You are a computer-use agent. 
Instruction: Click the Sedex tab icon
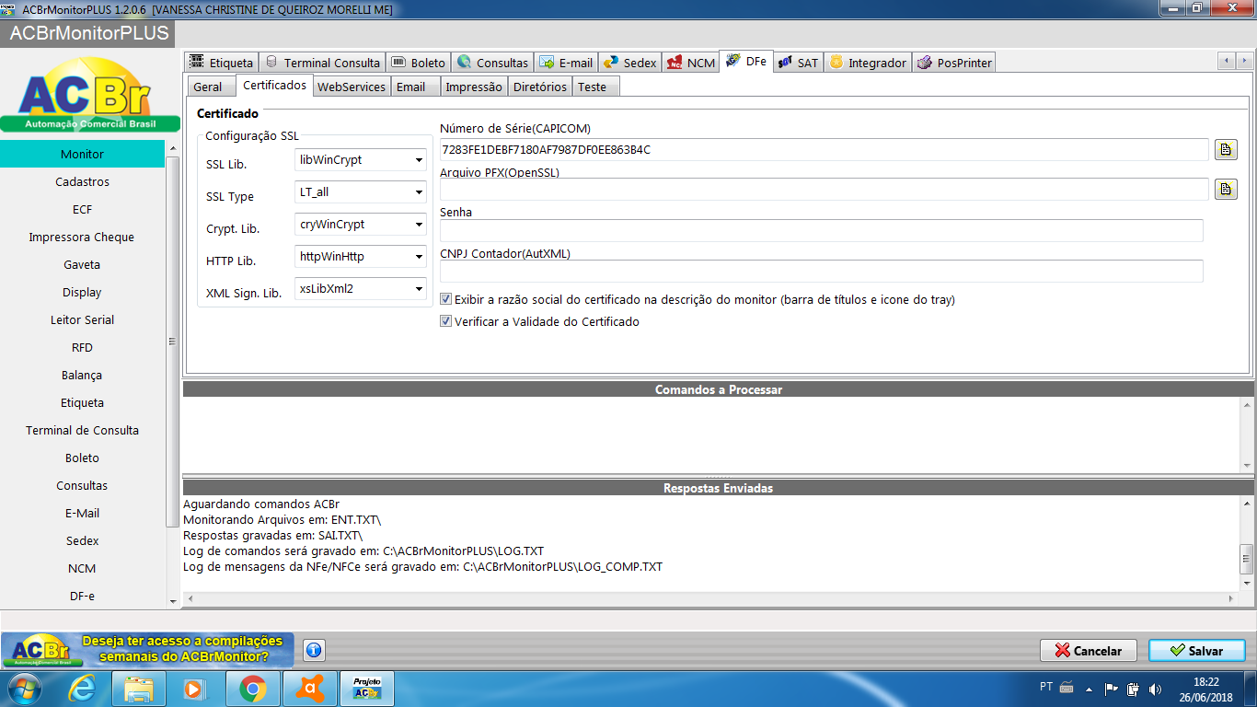click(611, 62)
